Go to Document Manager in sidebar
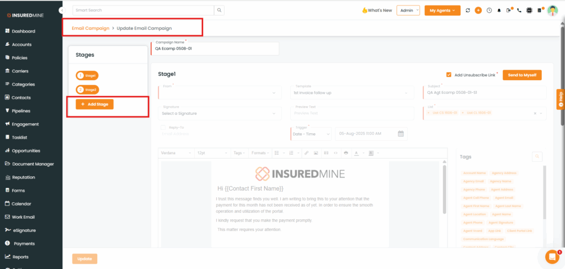Viewport: 565px width, 269px height. pyautogui.click(x=33, y=164)
